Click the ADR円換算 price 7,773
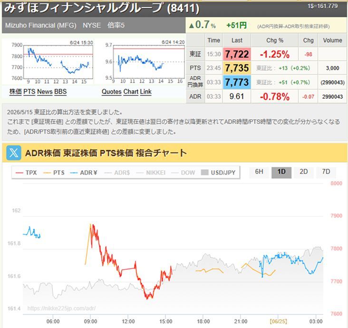Viewport: 348px width, 328px height. click(237, 82)
